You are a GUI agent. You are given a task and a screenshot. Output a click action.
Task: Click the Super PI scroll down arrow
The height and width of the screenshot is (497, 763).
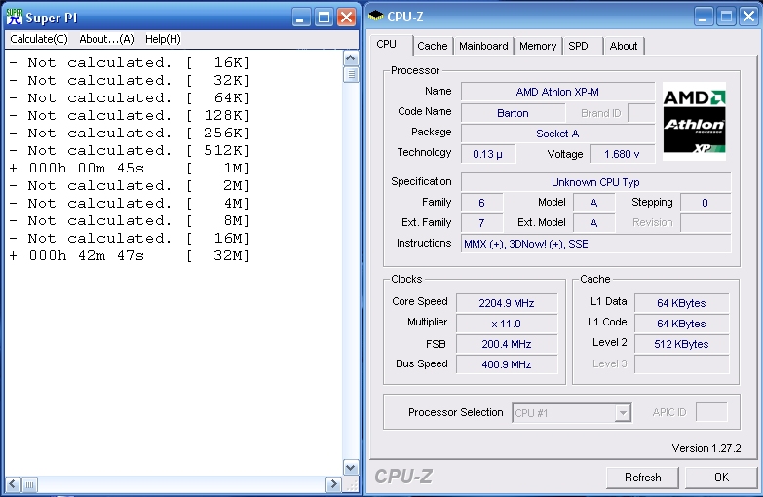click(351, 468)
